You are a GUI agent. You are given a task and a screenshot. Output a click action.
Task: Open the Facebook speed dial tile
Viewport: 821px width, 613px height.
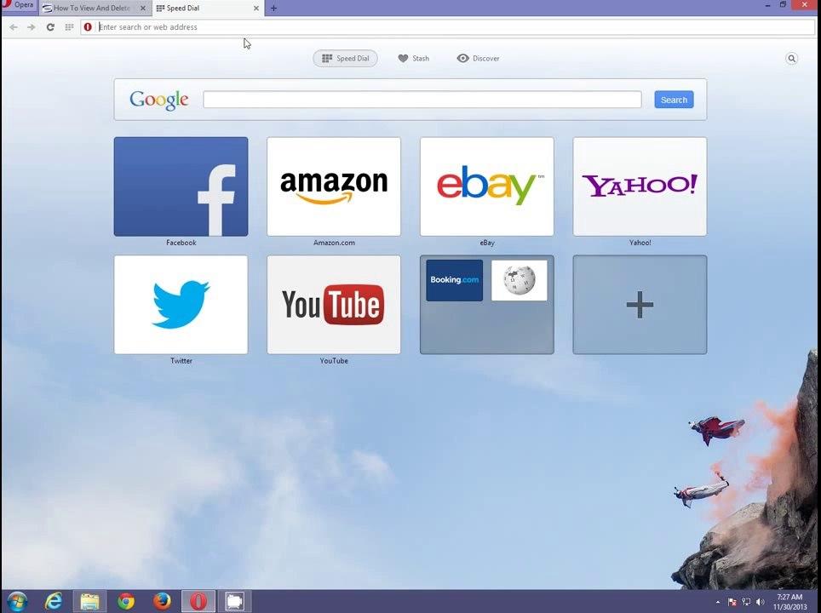(181, 186)
